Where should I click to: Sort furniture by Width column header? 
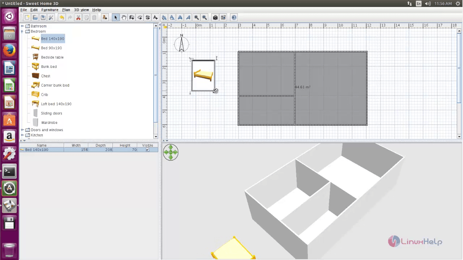76,145
